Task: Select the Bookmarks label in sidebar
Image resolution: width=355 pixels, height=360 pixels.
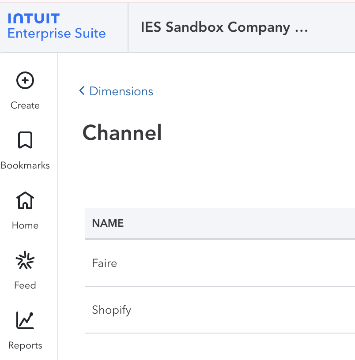Action: [x=25, y=165]
